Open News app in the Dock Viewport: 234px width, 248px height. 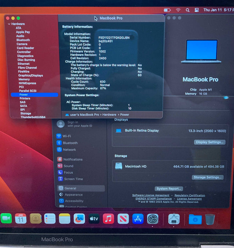click(123, 219)
